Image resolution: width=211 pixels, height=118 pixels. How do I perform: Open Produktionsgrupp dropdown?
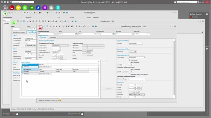(53, 34)
